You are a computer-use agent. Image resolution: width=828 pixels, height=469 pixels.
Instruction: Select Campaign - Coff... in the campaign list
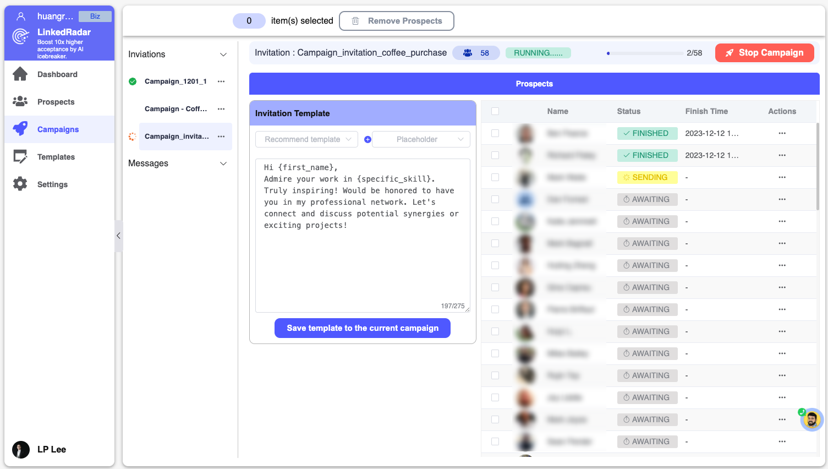click(176, 109)
